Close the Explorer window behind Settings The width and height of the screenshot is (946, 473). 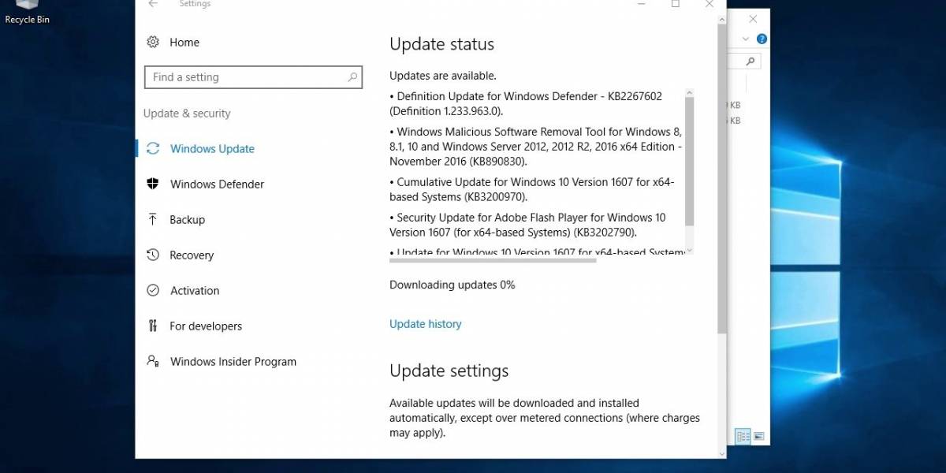click(x=754, y=19)
